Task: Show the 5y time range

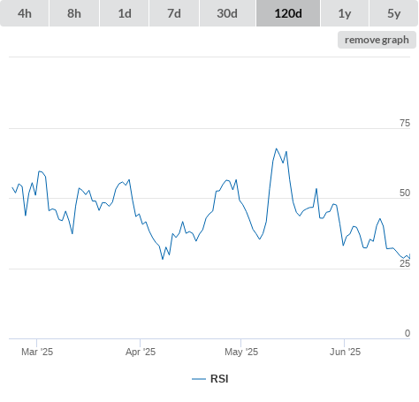Action: pos(394,13)
